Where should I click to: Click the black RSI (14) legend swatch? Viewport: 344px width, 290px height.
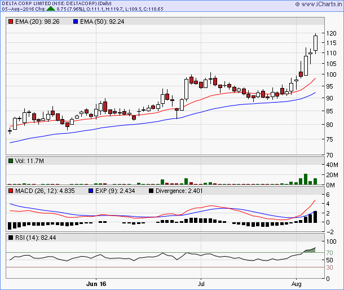[11, 238]
